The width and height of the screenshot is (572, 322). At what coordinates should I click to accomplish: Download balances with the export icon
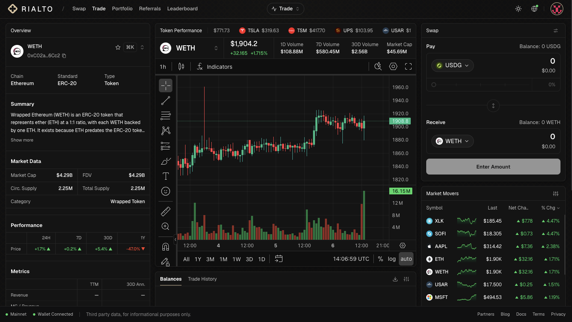pos(395,279)
